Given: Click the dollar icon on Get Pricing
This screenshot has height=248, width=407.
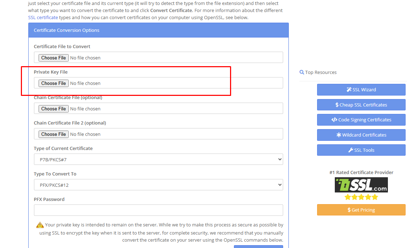Looking at the screenshot, I should (x=349, y=210).
